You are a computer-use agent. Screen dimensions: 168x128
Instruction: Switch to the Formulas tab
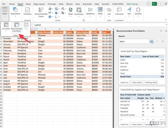(x=52, y=4)
